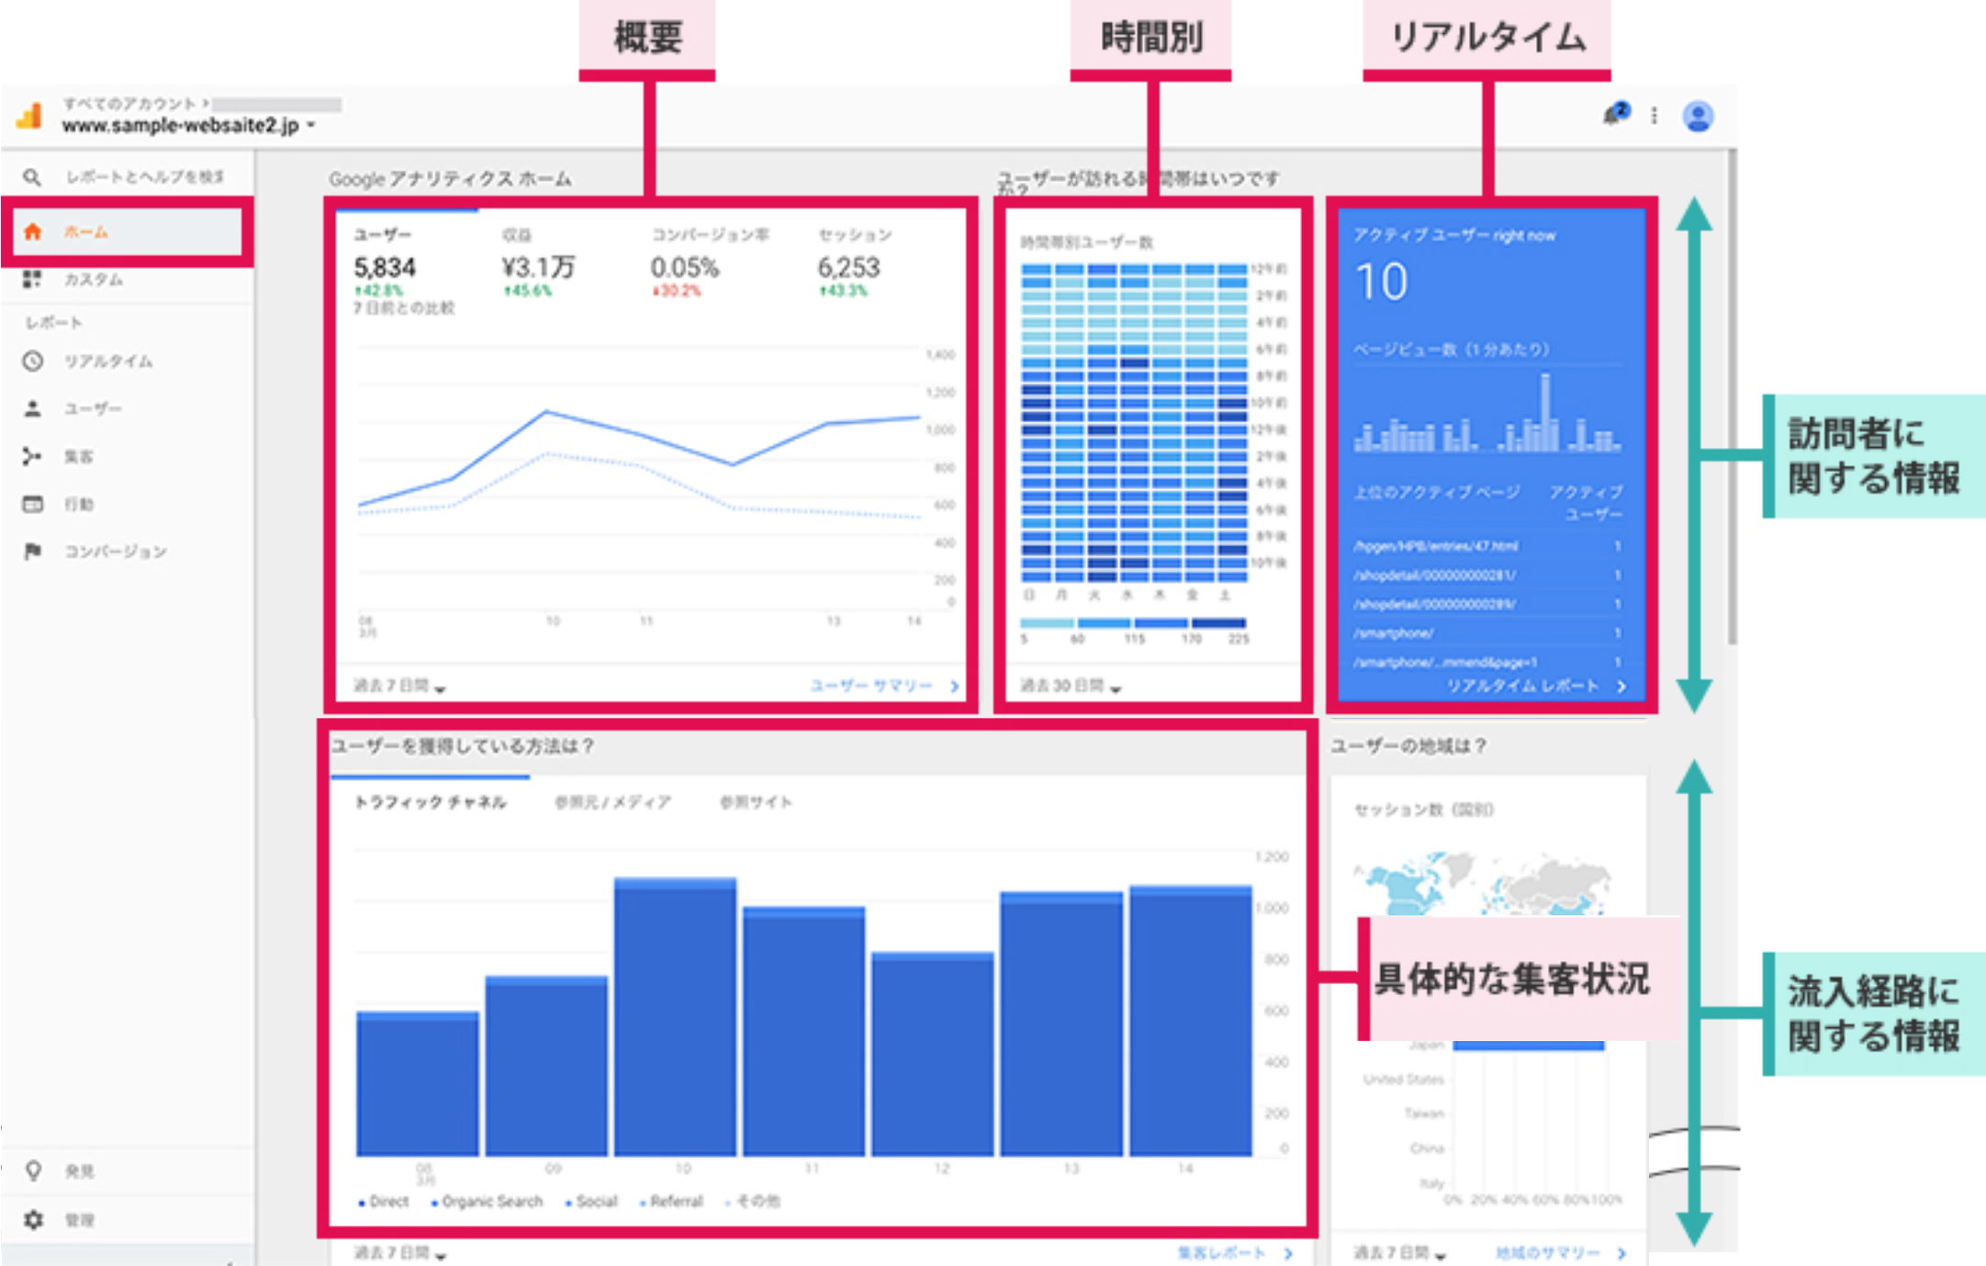Click the Admin (管理) gear icon
The height and width of the screenshot is (1266, 1986).
[33, 1220]
